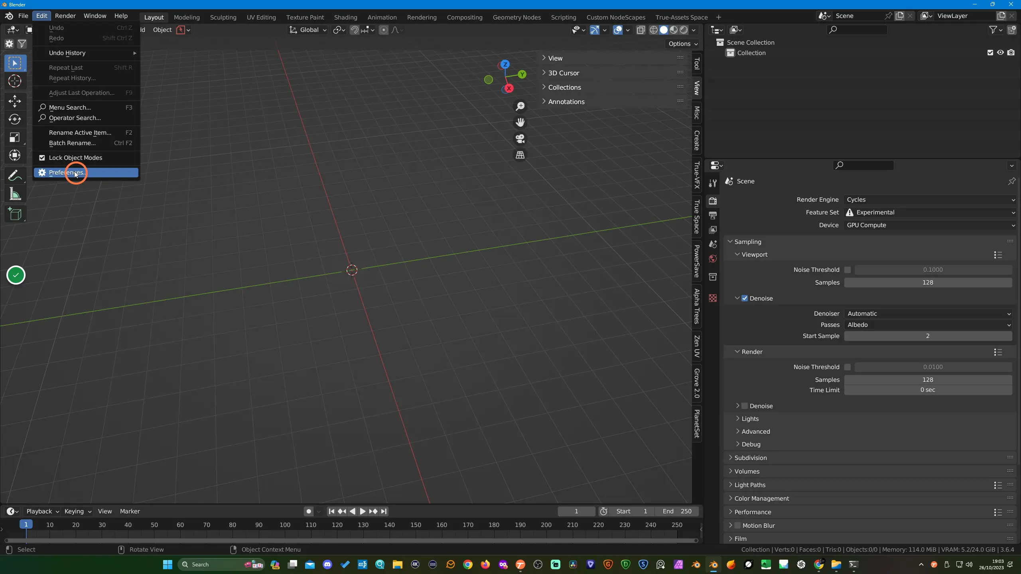Disable Viewport Denoise checkbox
Screen dimensions: 1021x574
pos(745,298)
